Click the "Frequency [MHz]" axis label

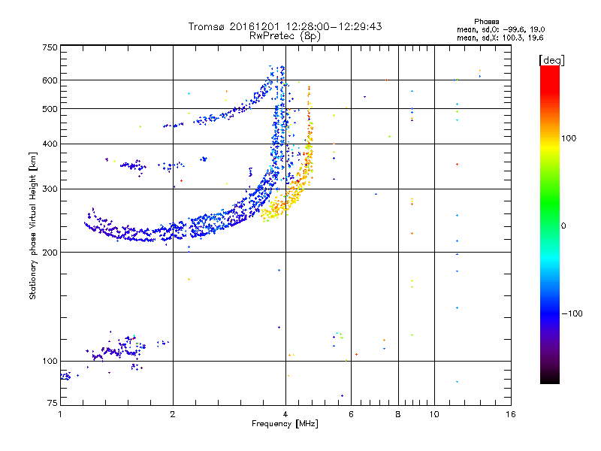click(x=285, y=424)
